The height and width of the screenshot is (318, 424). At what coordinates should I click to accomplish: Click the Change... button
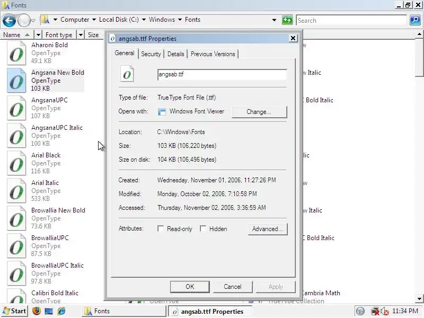(259, 112)
